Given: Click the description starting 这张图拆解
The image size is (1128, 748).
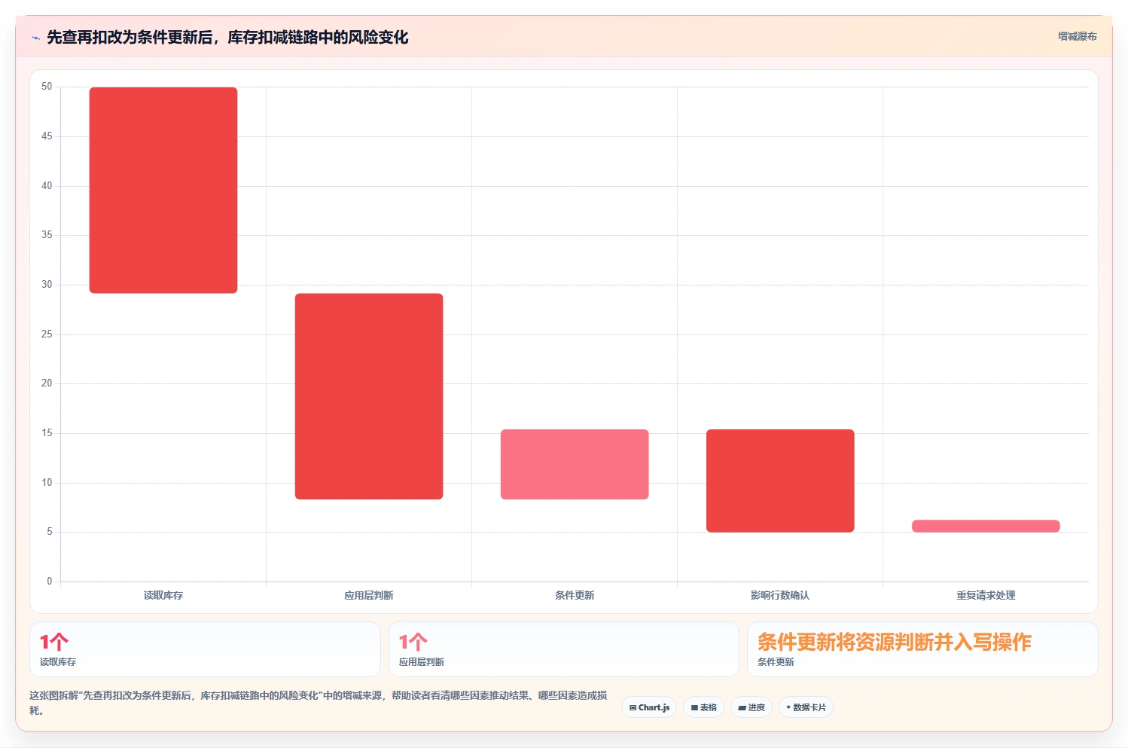Looking at the screenshot, I should click(x=318, y=702).
